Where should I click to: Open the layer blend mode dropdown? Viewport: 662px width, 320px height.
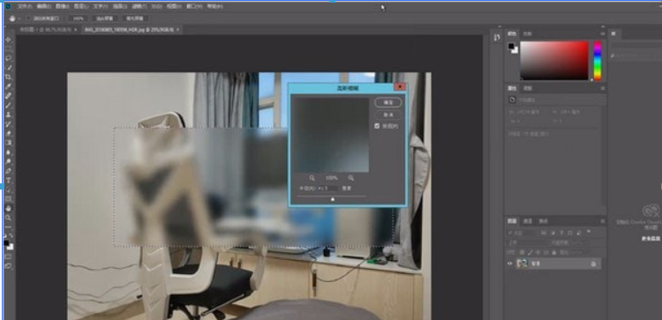(527, 242)
